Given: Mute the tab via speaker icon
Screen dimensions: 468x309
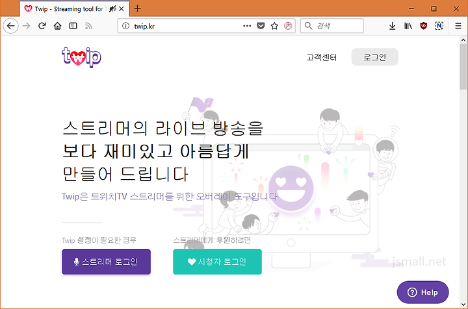Looking at the screenshot, I should click(112, 9).
